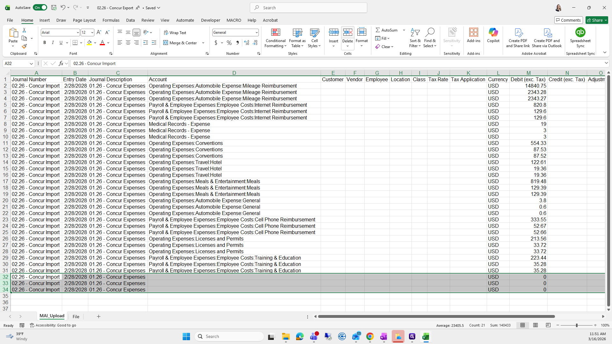This screenshot has width=612, height=344.
Task: Toggle Bold formatting button
Action: (x=45, y=43)
